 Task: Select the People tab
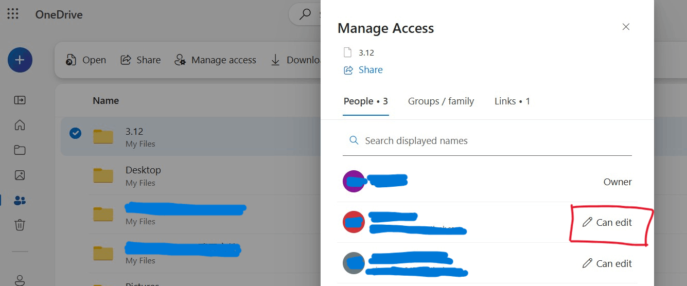(x=366, y=101)
